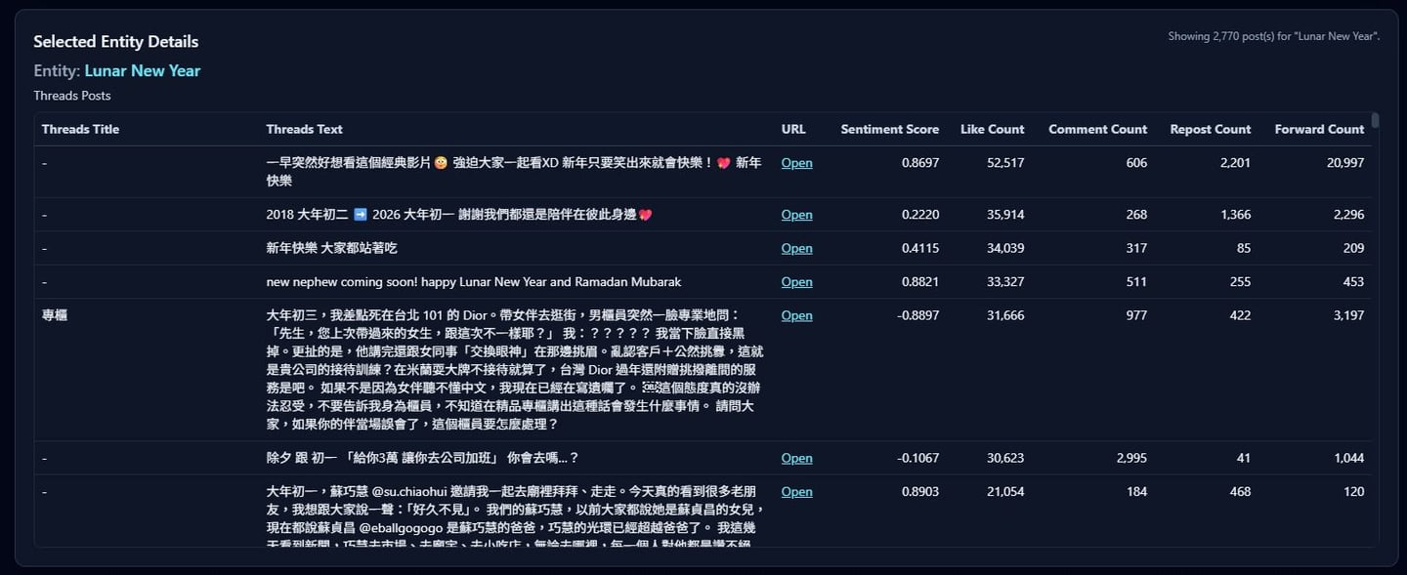The height and width of the screenshot is (575, 1407).
Task: Select sentiment score 0.8821 cell
Action: (x=920, y=282)
